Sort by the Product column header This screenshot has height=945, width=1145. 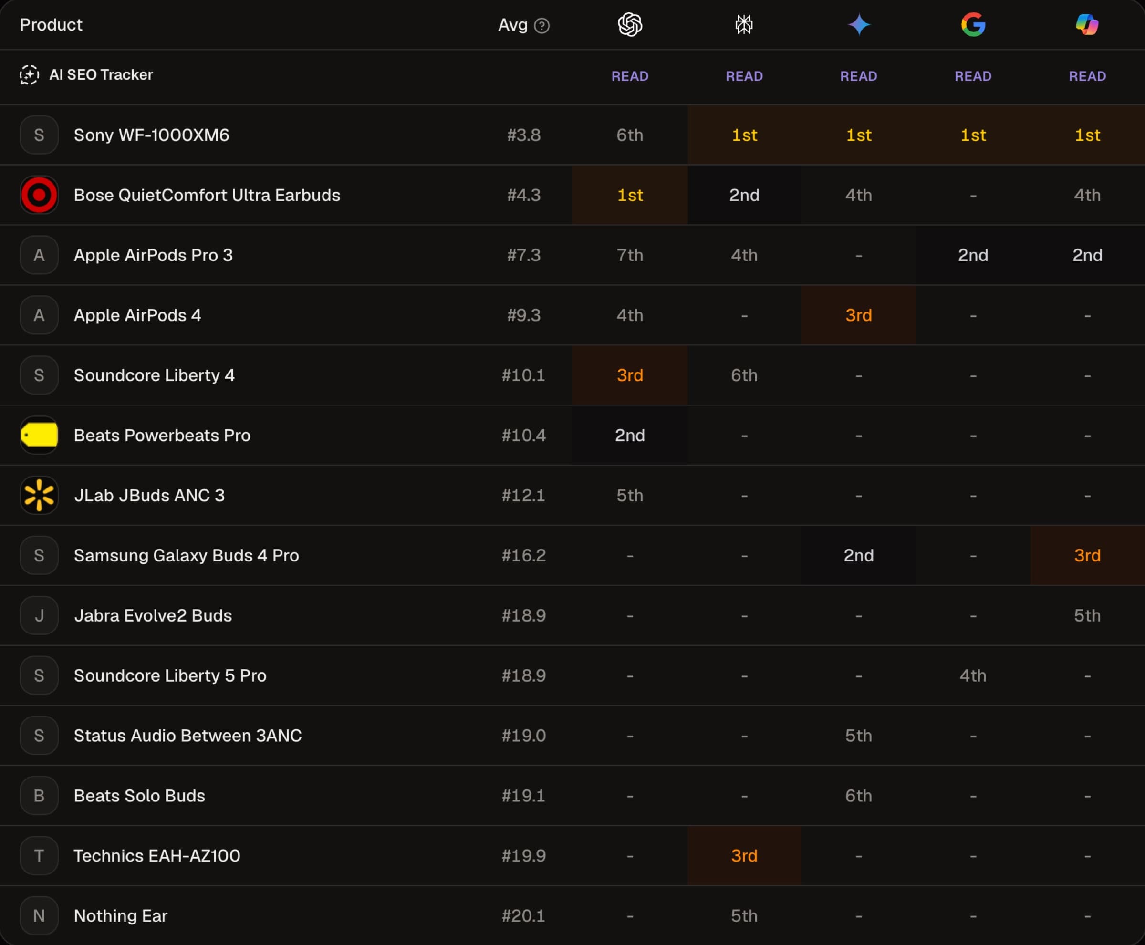point(51,24)
